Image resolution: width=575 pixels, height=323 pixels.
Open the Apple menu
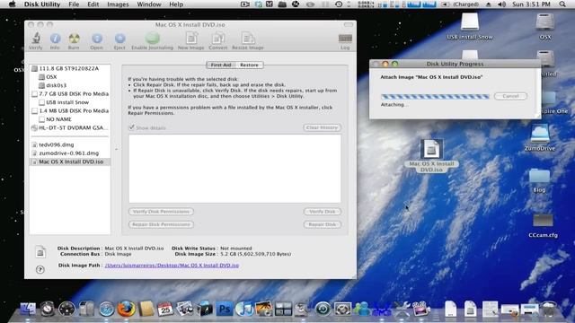click(x=12, y=4)
